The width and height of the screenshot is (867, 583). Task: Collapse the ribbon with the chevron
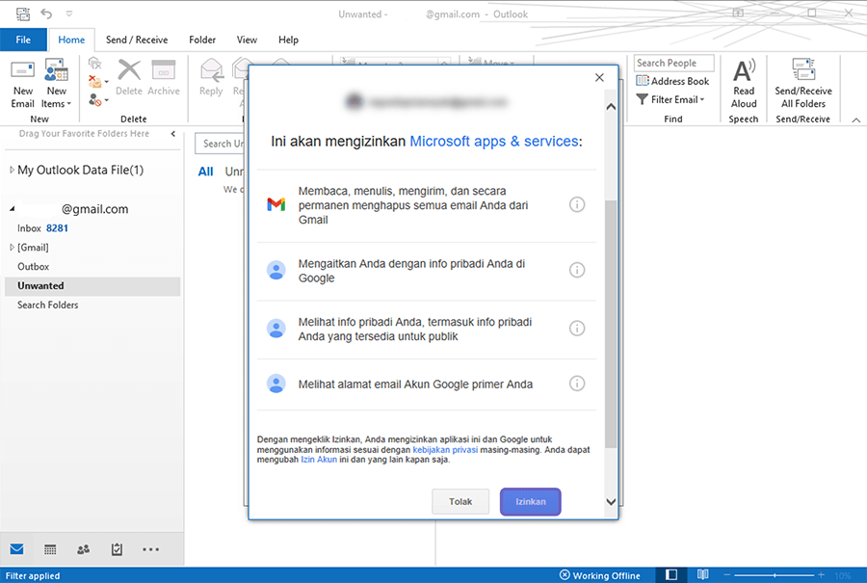[856, 119]
